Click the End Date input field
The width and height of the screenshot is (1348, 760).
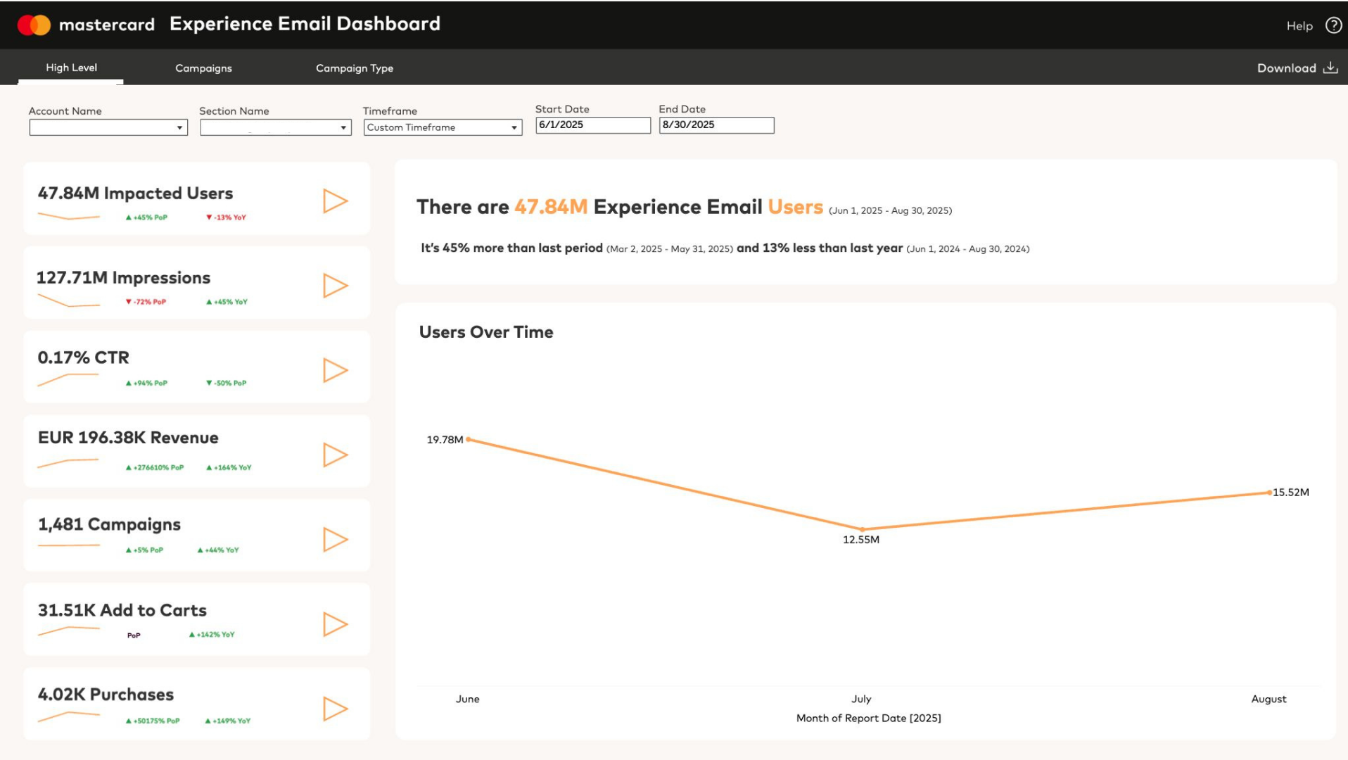coord(716,125)
